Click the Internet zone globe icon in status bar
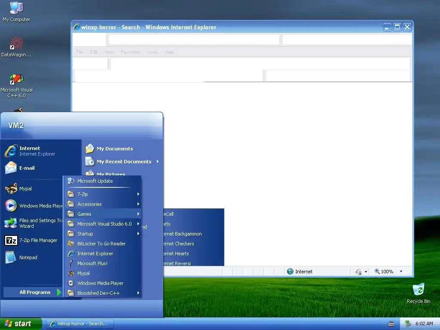 [x=290, y=272]
